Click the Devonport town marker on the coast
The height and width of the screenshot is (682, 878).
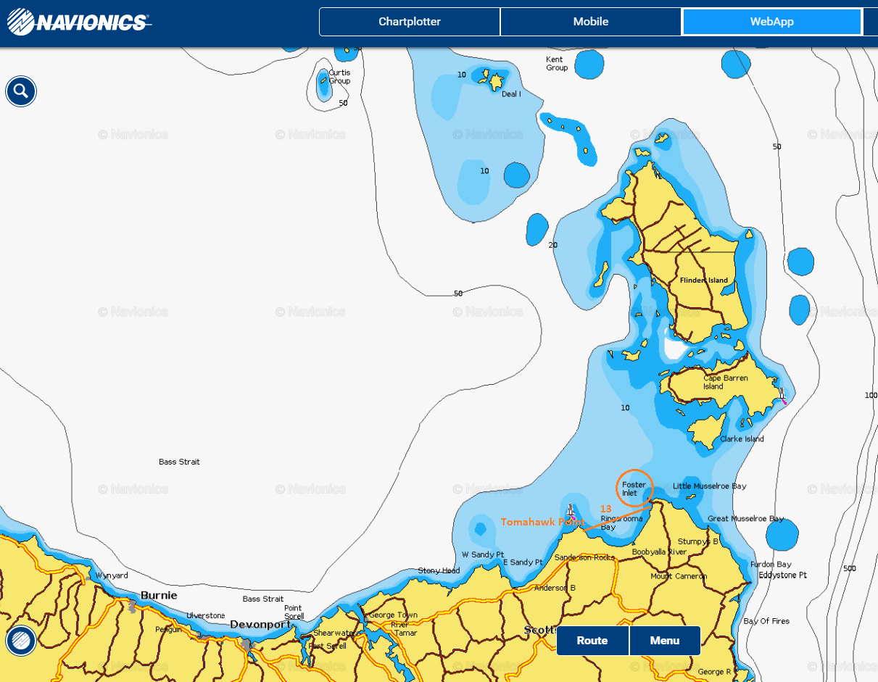click(x=249, y=644)
